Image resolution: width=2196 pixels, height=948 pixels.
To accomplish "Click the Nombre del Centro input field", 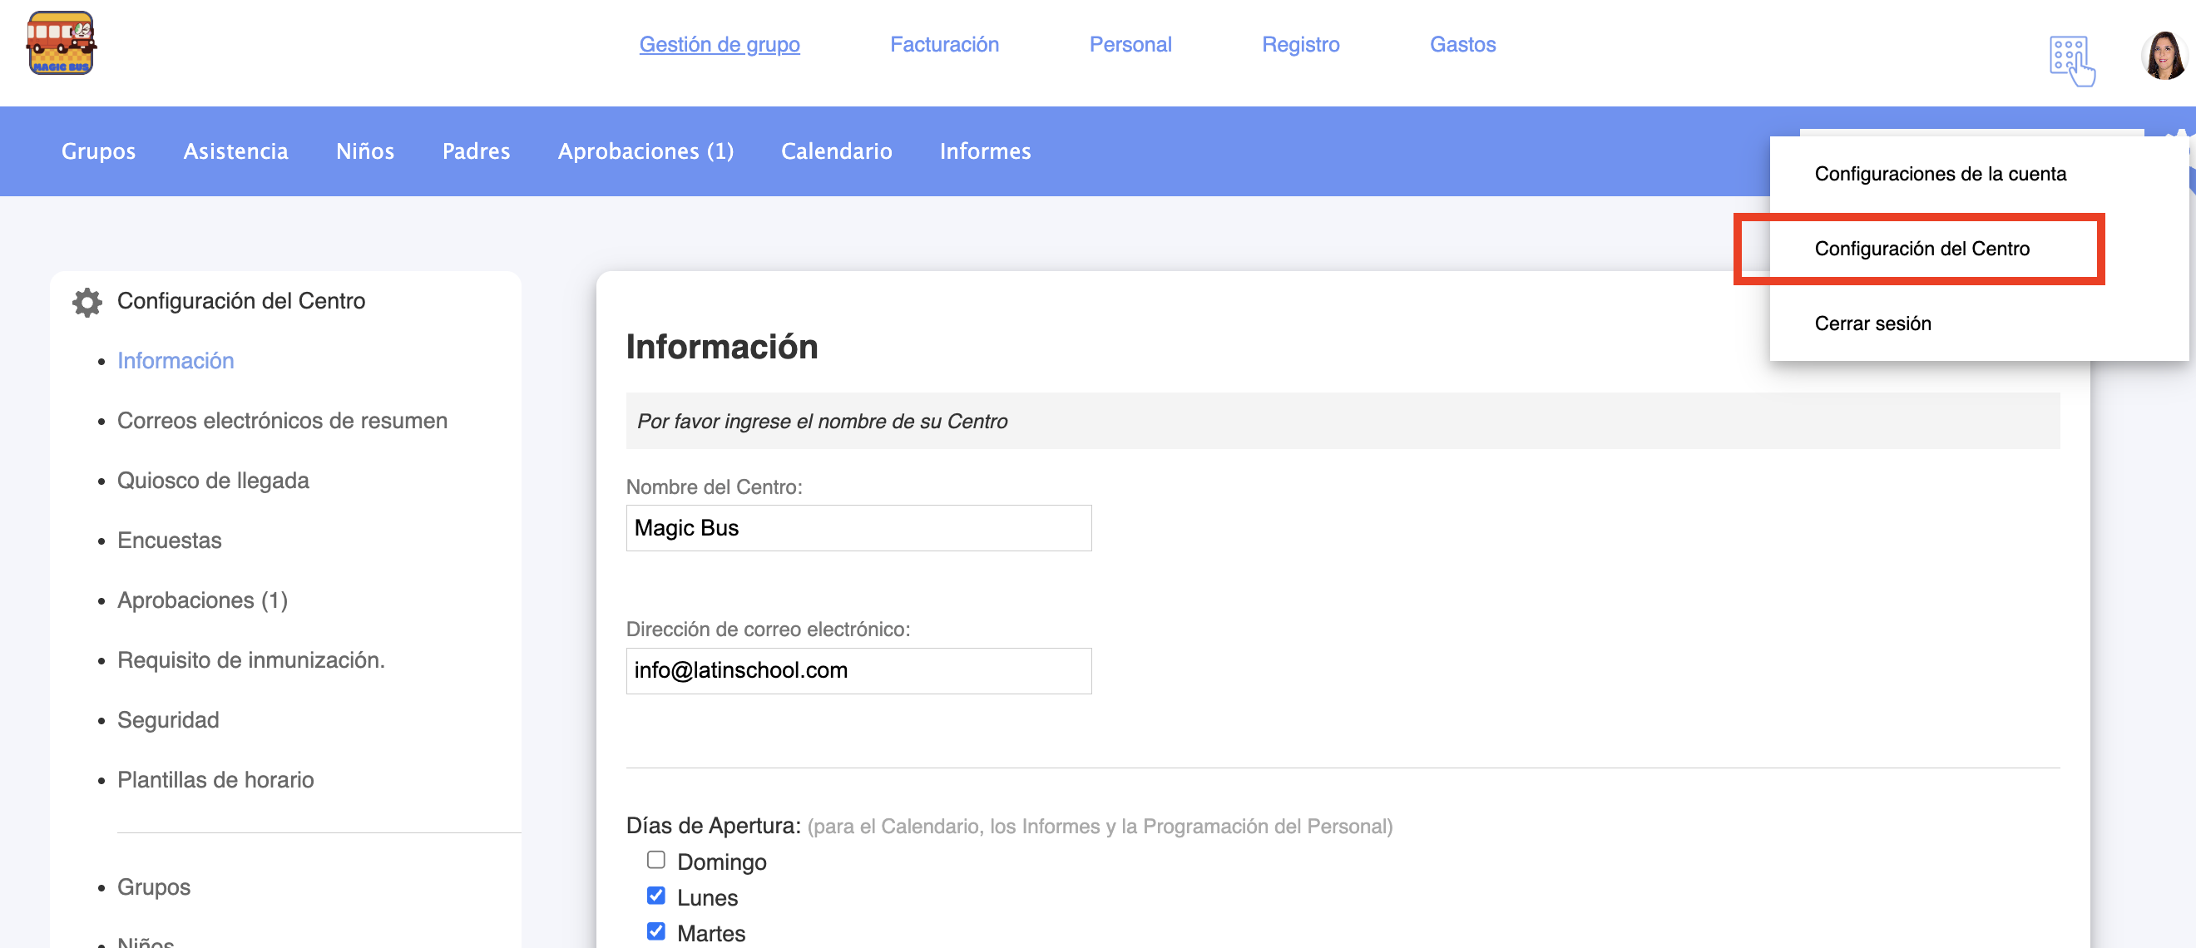I will coord(858,528).
